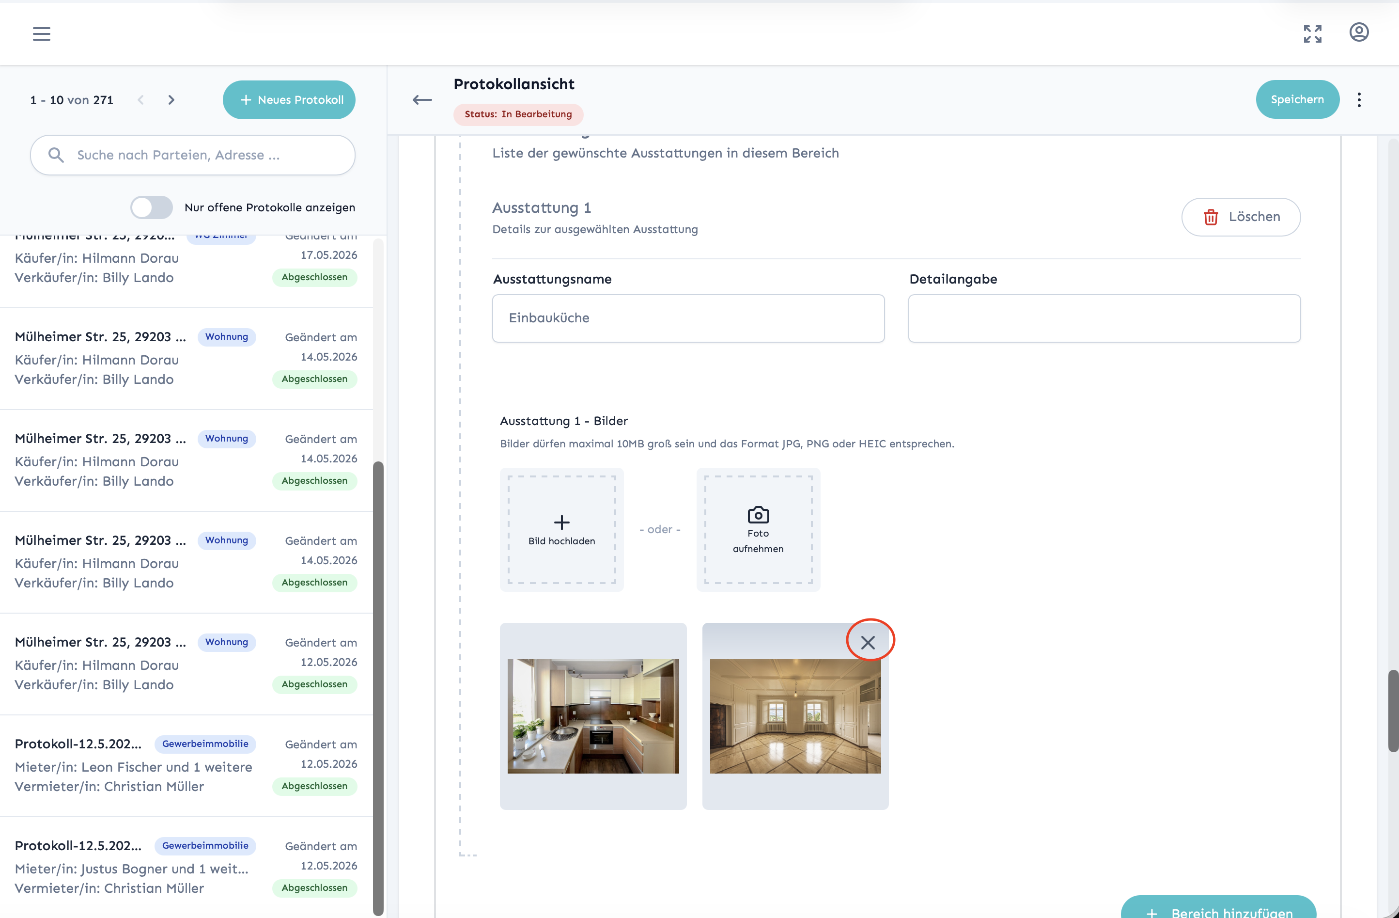Click the Bereich hinzufügen button
Image resolution: width=1399 pixels, height=918 pixels.
point(1218,907)
